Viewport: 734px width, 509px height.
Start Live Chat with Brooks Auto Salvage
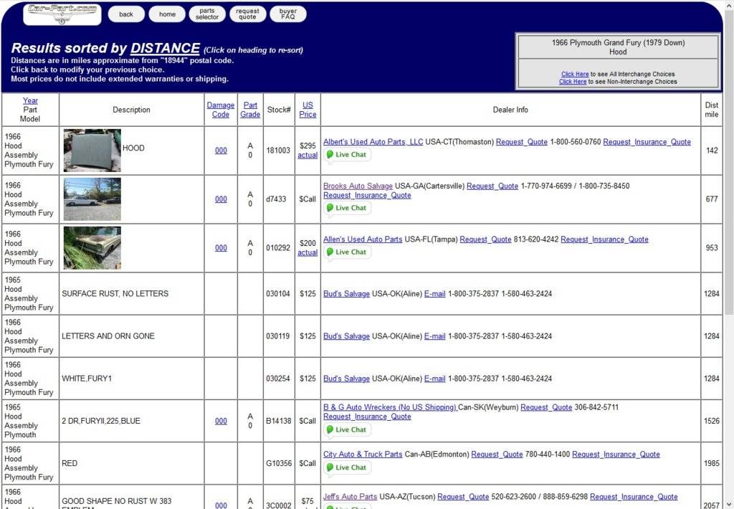tap(347, 208)
